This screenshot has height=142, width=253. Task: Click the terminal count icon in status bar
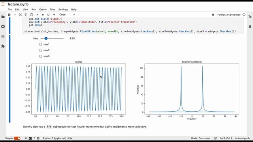[30, 138]
